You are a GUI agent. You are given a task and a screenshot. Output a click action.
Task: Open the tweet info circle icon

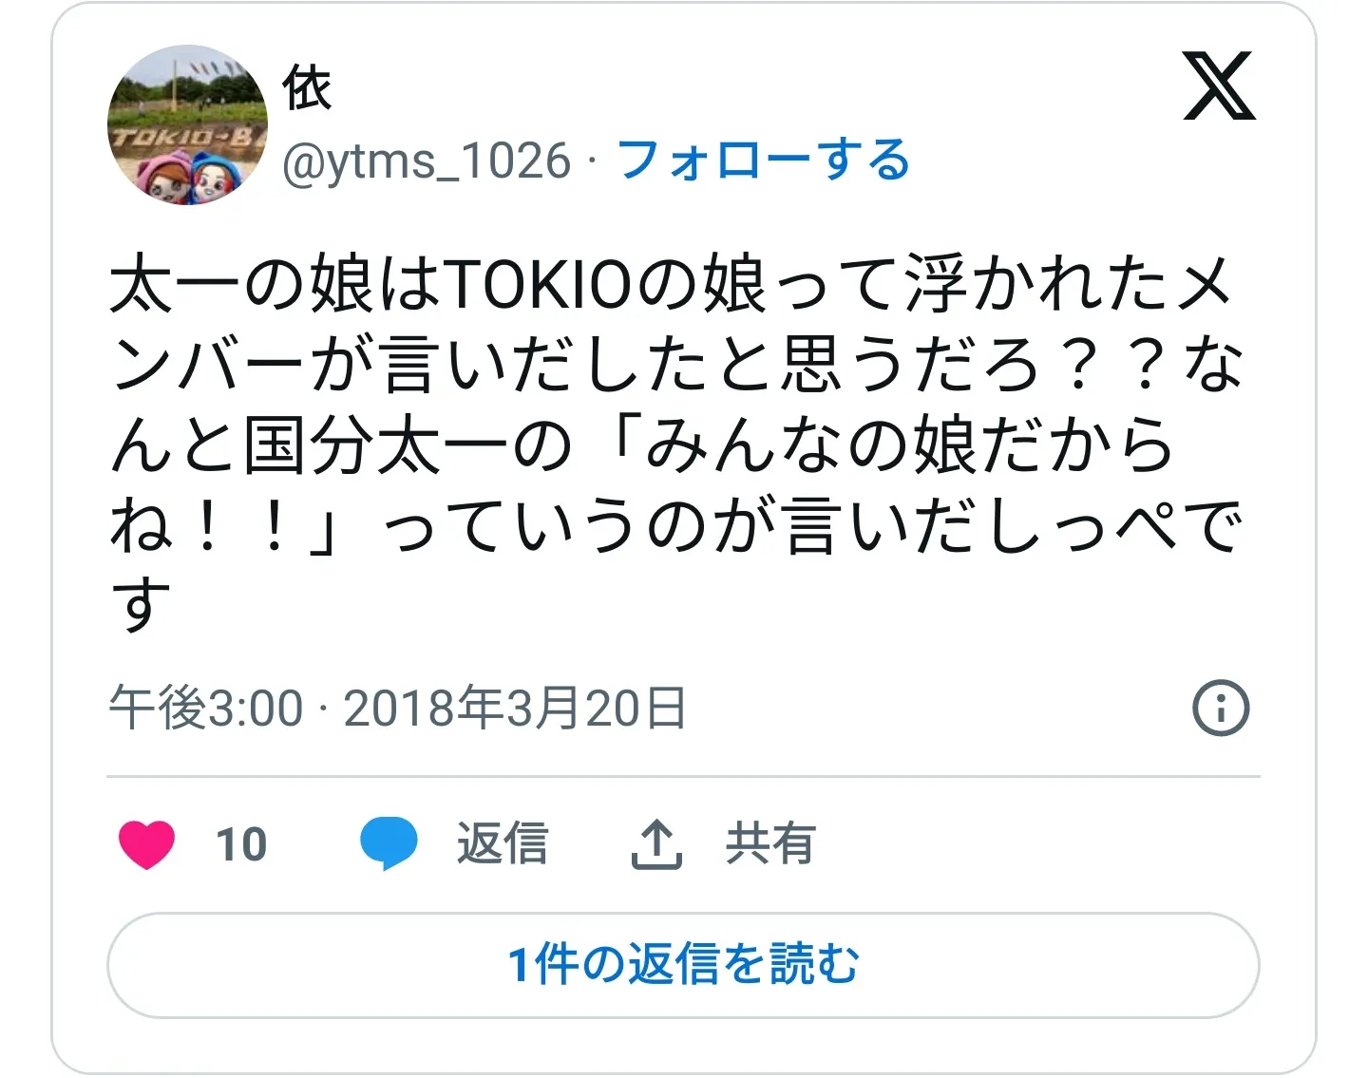(x=1221, y=708)
